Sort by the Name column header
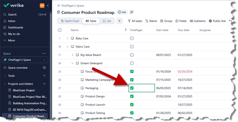 75,30
